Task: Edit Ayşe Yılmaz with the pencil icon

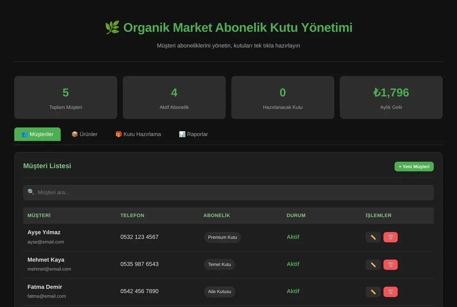Action: pyautogui.click(x=373, y=237)
